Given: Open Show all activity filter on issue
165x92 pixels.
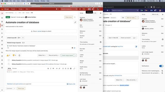Looking at the screenshot, I should tap(54, 55).
